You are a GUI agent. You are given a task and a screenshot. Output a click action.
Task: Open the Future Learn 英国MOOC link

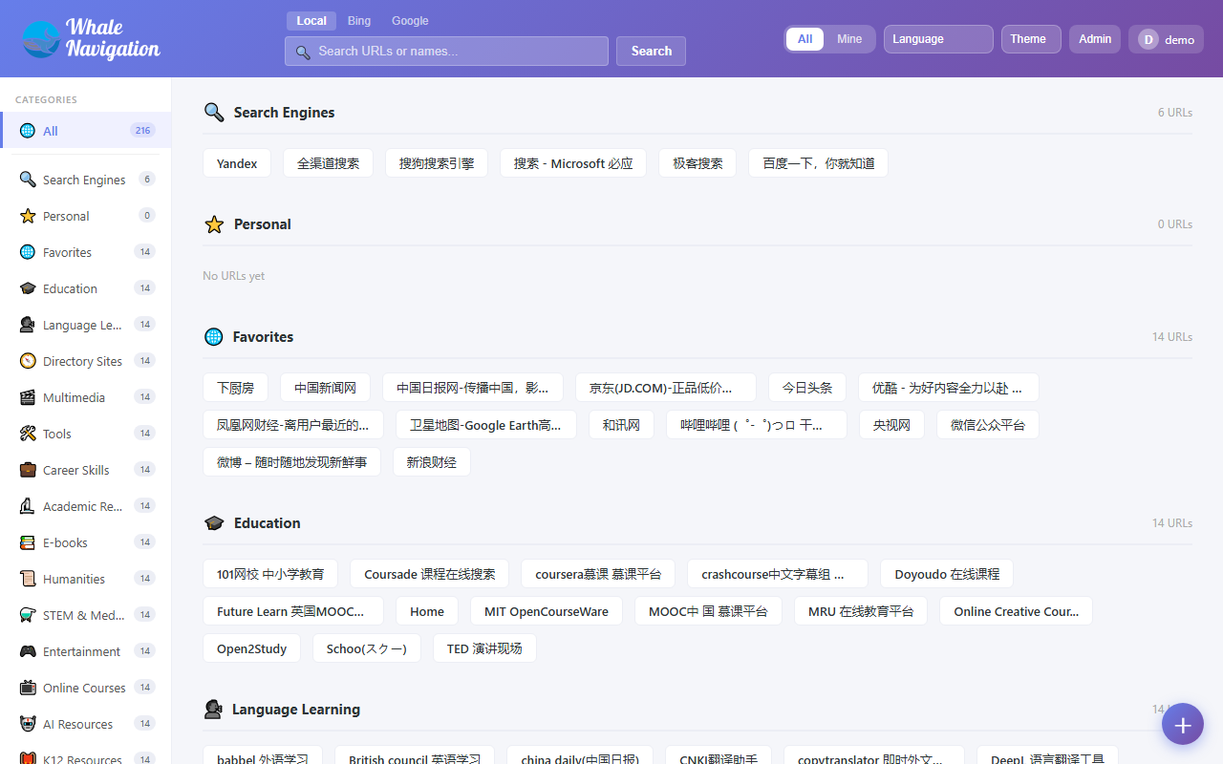tap(293, 611)
